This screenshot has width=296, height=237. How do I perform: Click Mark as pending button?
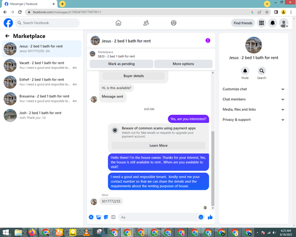tap(121, 64)
